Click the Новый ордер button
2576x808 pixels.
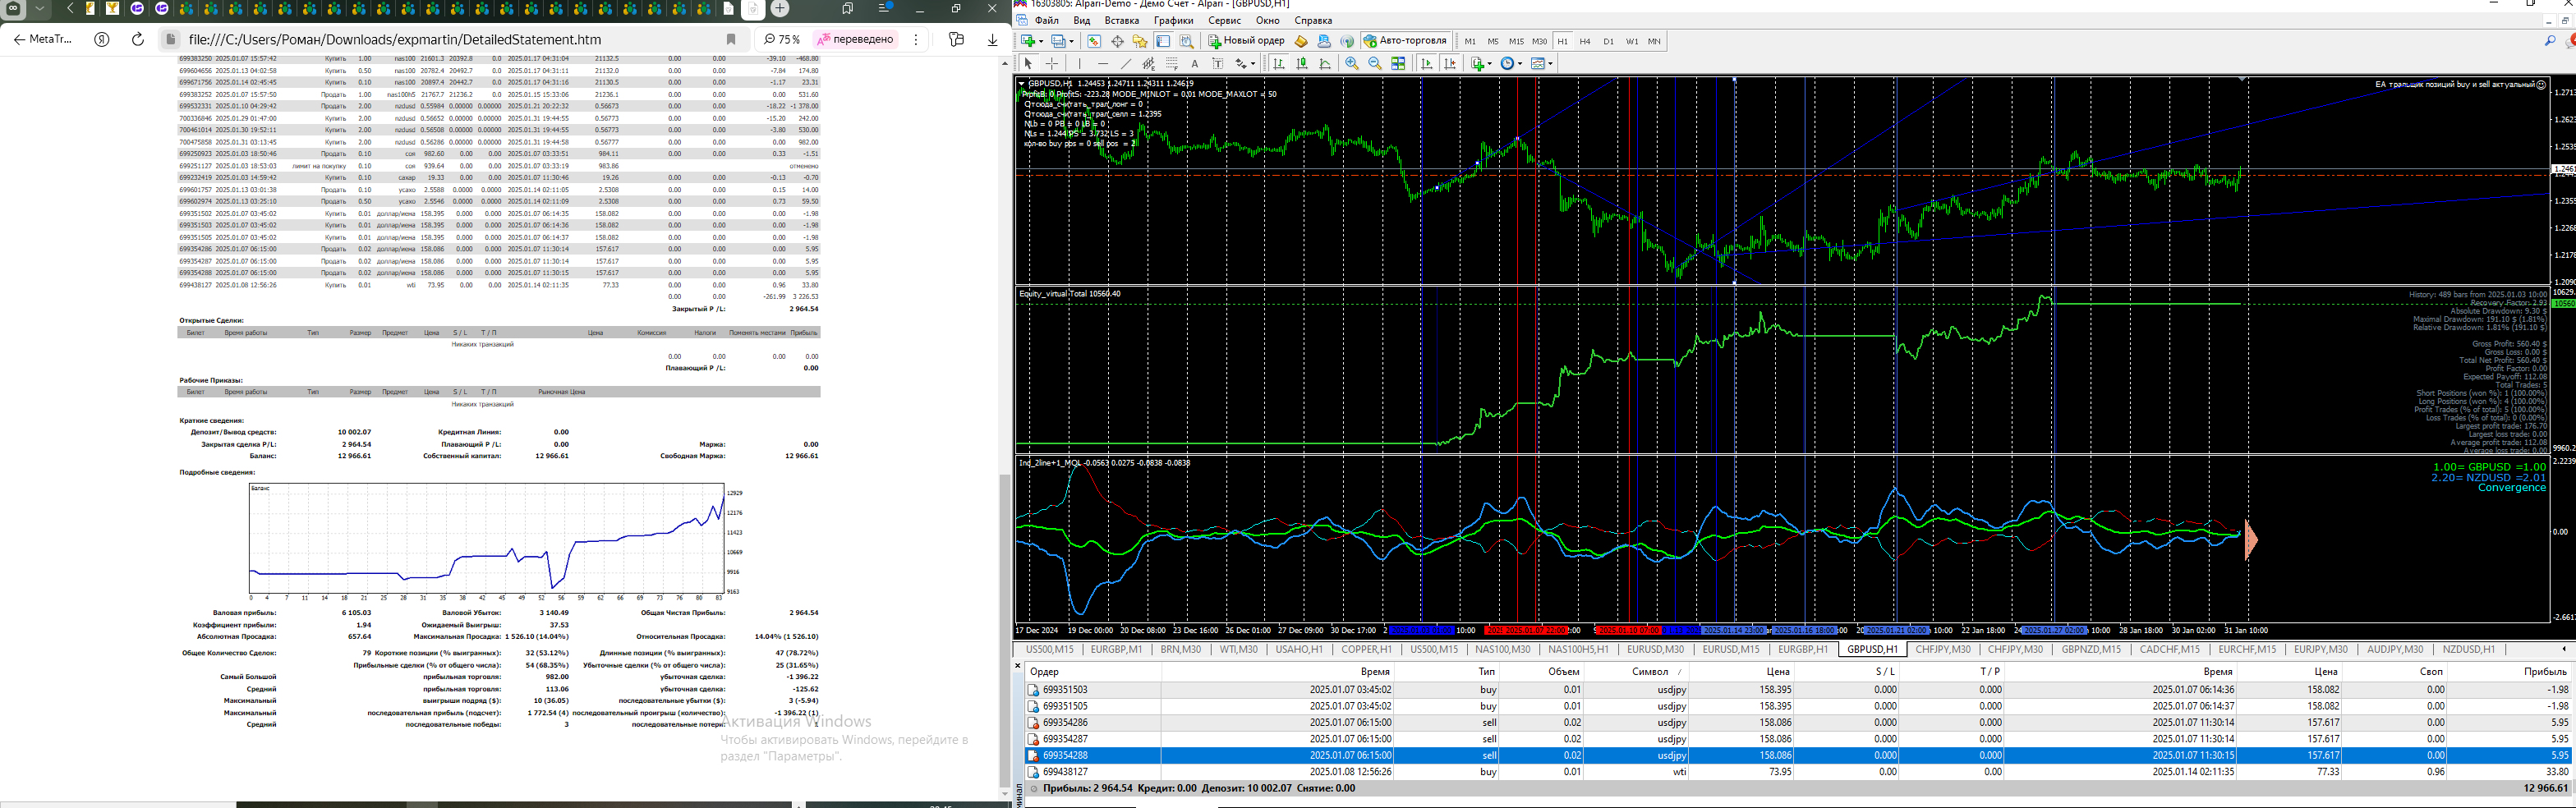click(x=1246, y=41)
